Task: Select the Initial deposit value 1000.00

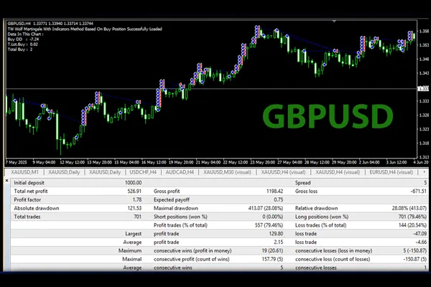Action: (132, 184)
